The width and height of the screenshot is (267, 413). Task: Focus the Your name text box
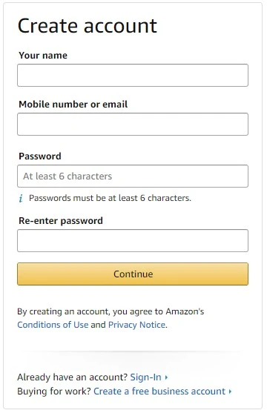point(133,76)
